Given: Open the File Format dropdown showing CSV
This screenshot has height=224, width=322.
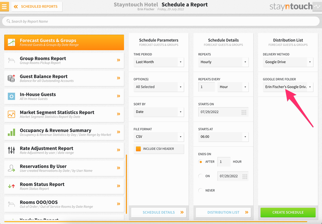Looking at the screenshot, I should pos(159,137).
